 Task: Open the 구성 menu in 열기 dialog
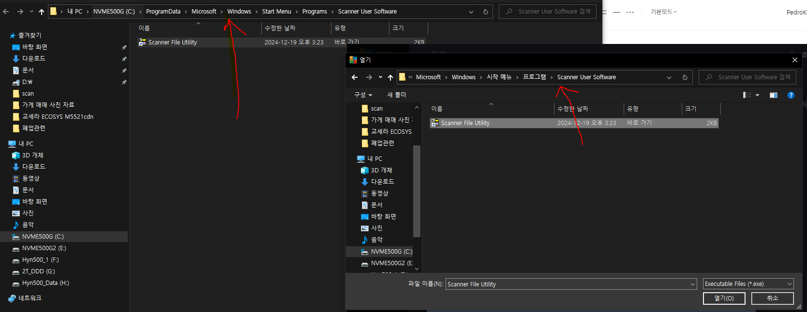(363, 95)
